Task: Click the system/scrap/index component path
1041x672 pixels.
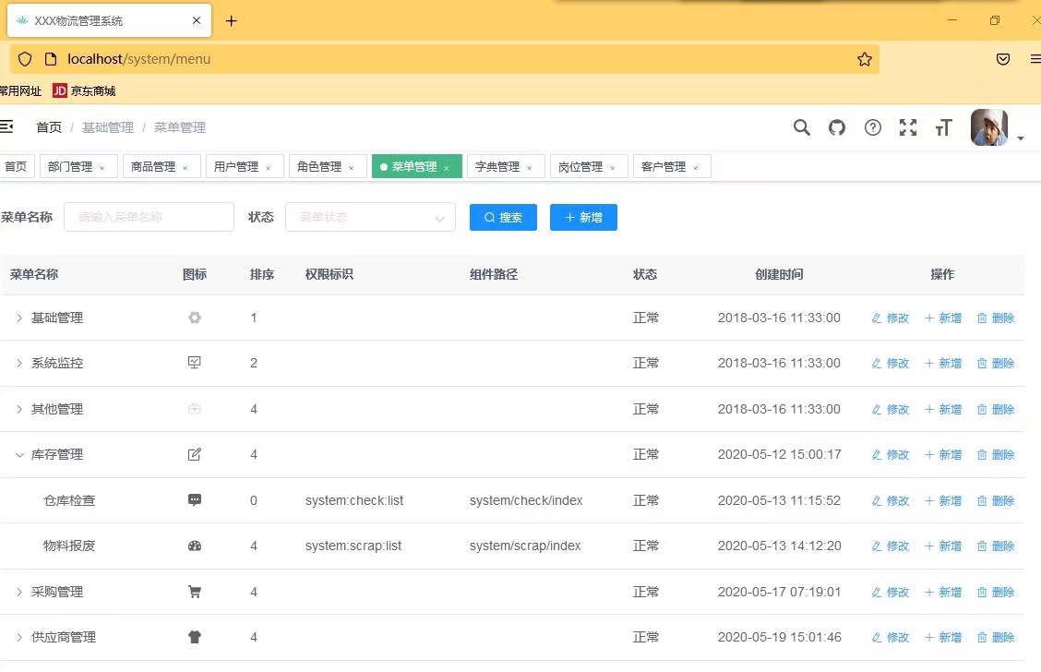Action: pos(525,546)
